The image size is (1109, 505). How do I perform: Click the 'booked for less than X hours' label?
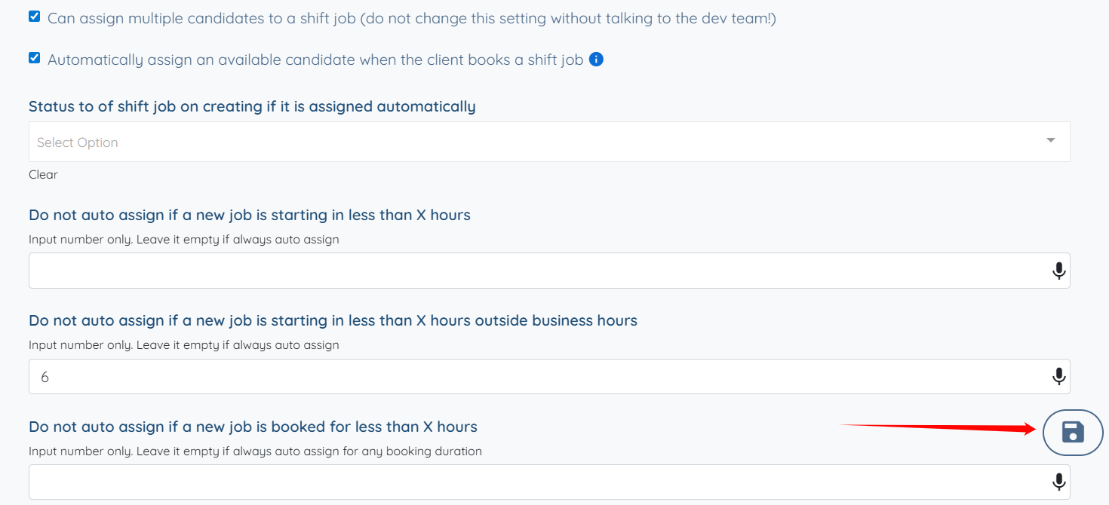[x=253, y=427]
